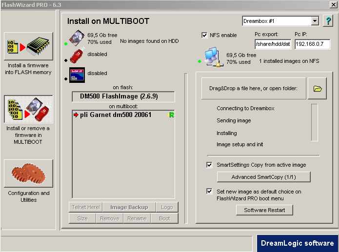The image size is (339, 252).
Task: Click the Image setup and init step
Action: pos(240,144)
